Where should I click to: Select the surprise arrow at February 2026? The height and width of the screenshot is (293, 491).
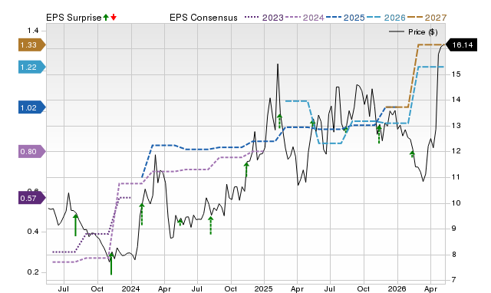coord(413,154)
